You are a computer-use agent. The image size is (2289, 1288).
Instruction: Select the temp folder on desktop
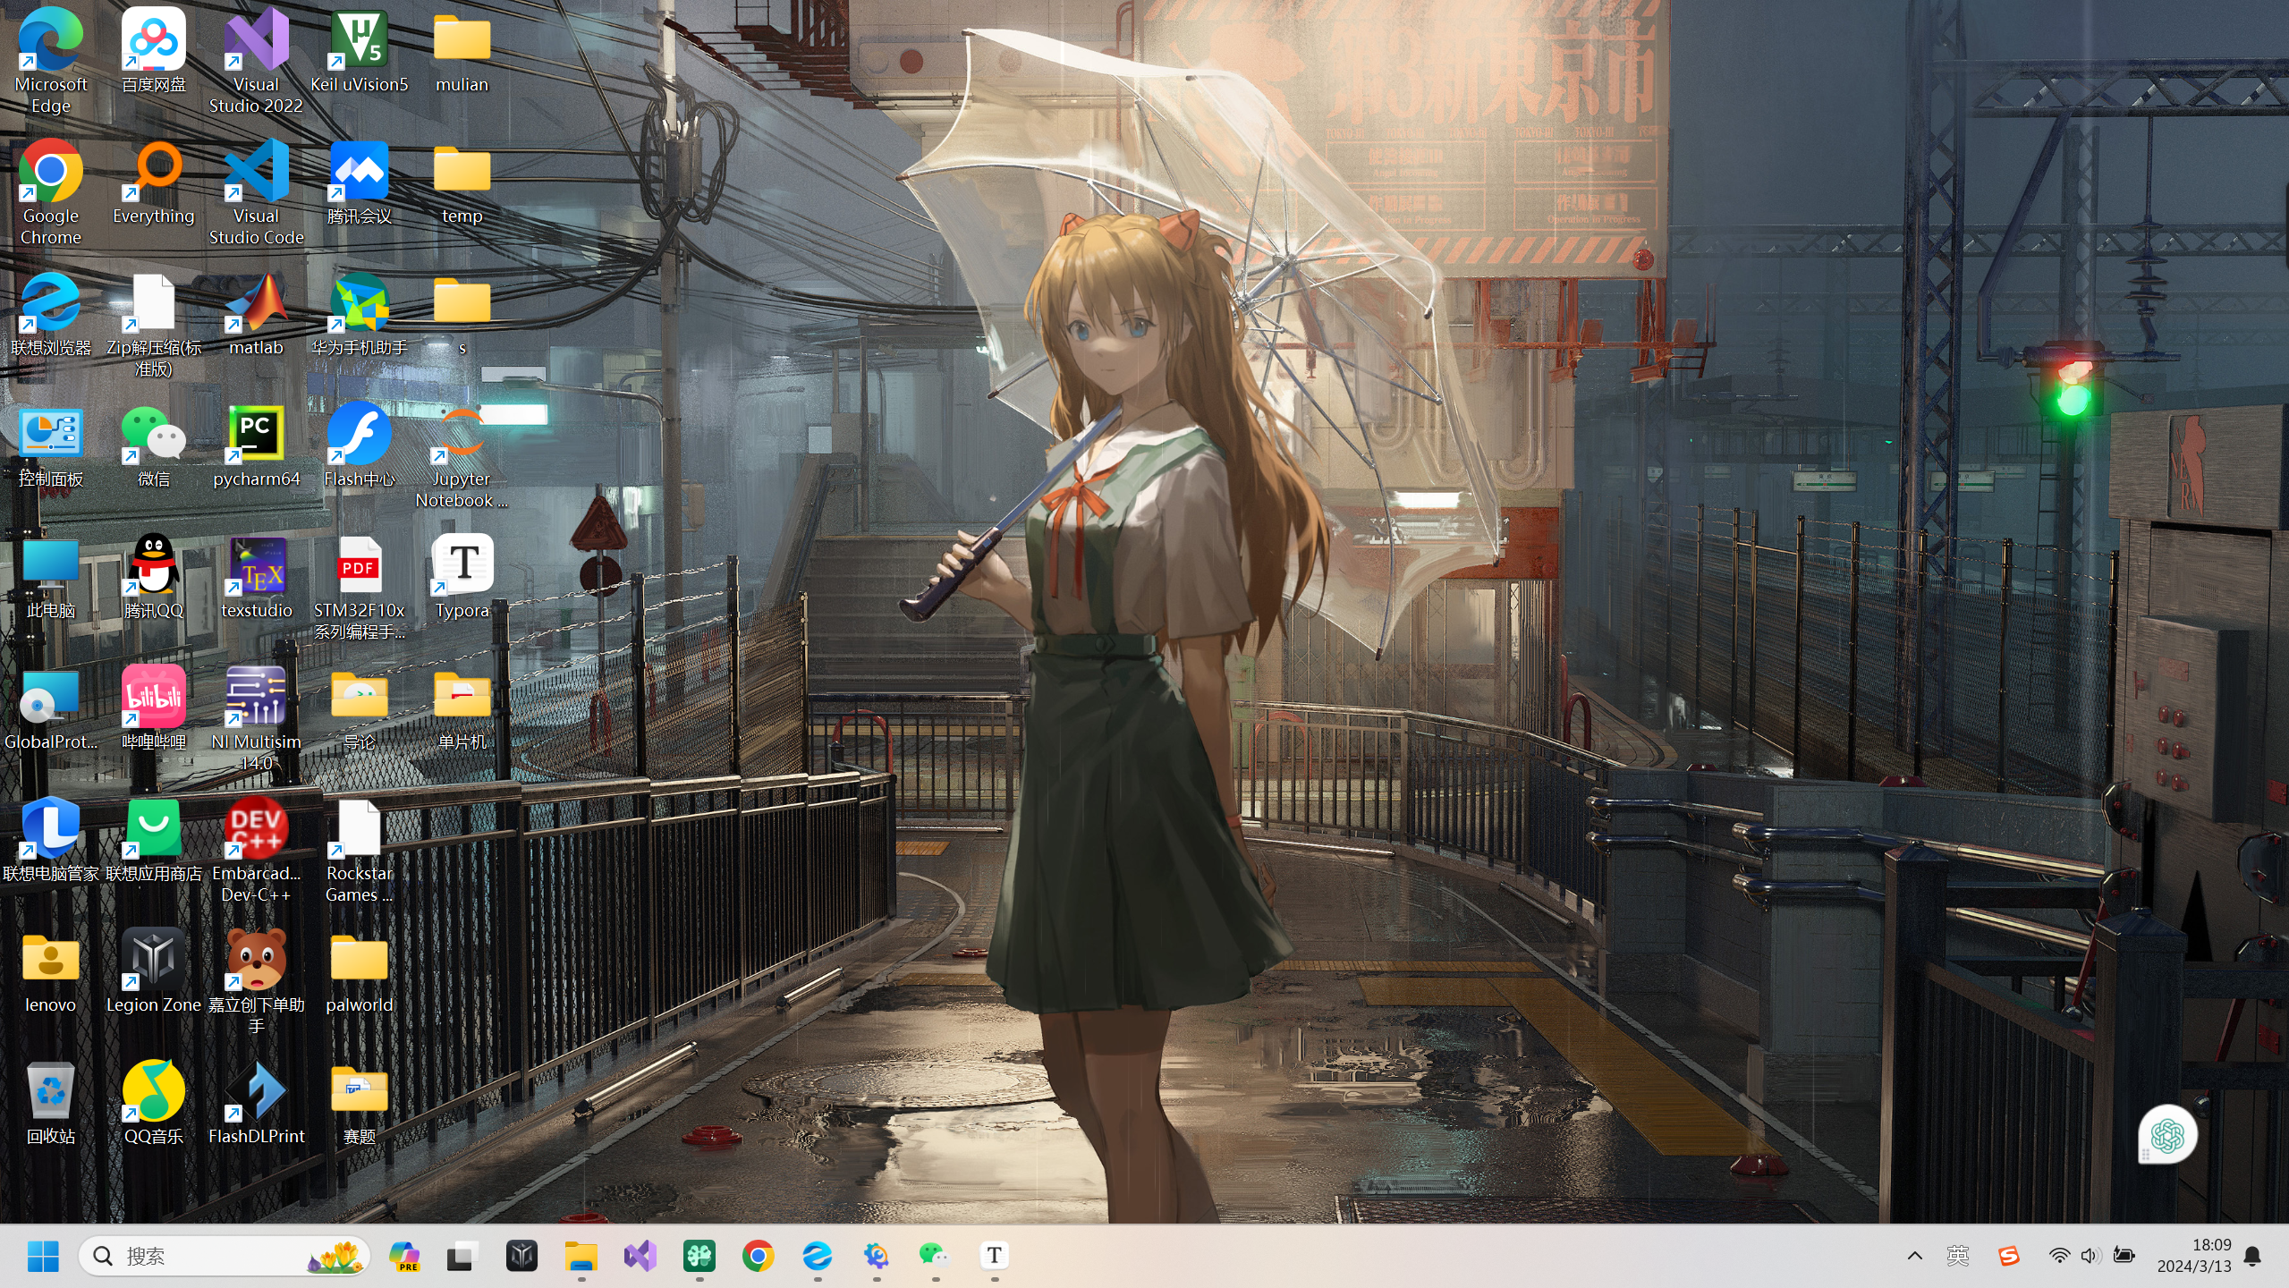(462, 182)
